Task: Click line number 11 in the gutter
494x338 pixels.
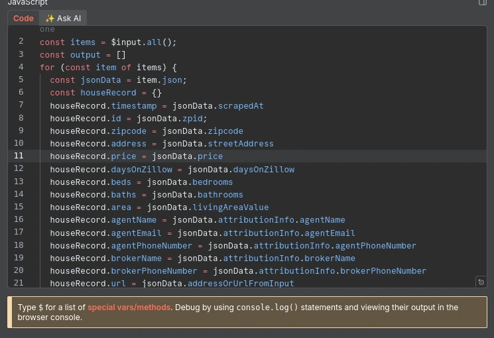Action: [19, 156]
